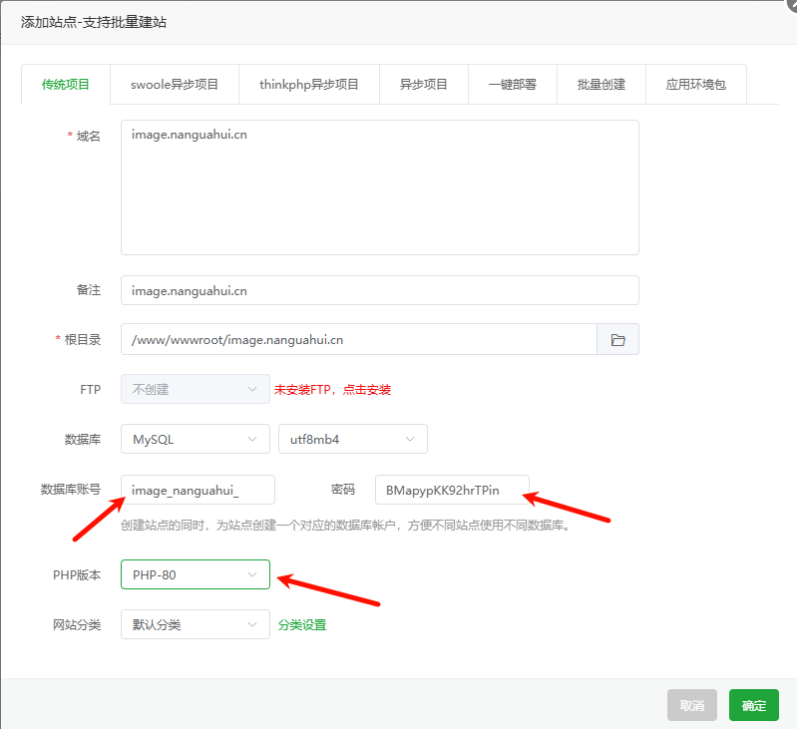The image size is (797, 729).
Task: Go to the 一键部署 tab
Action: (x=512, y=85)
